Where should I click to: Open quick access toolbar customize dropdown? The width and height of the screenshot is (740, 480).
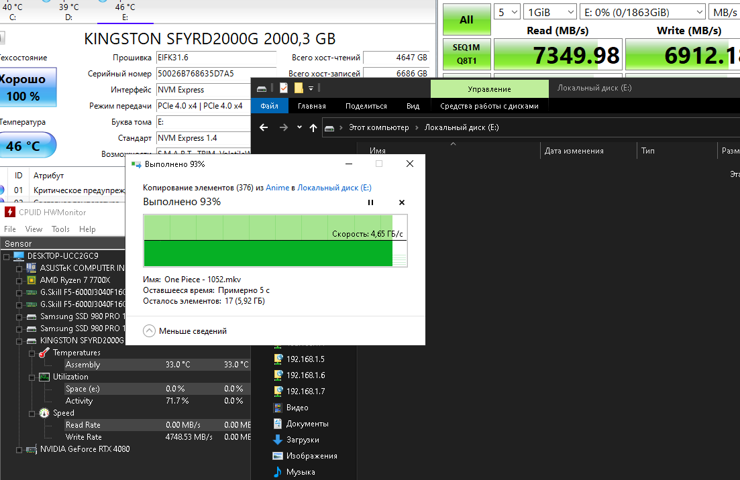tap(311, 88)
